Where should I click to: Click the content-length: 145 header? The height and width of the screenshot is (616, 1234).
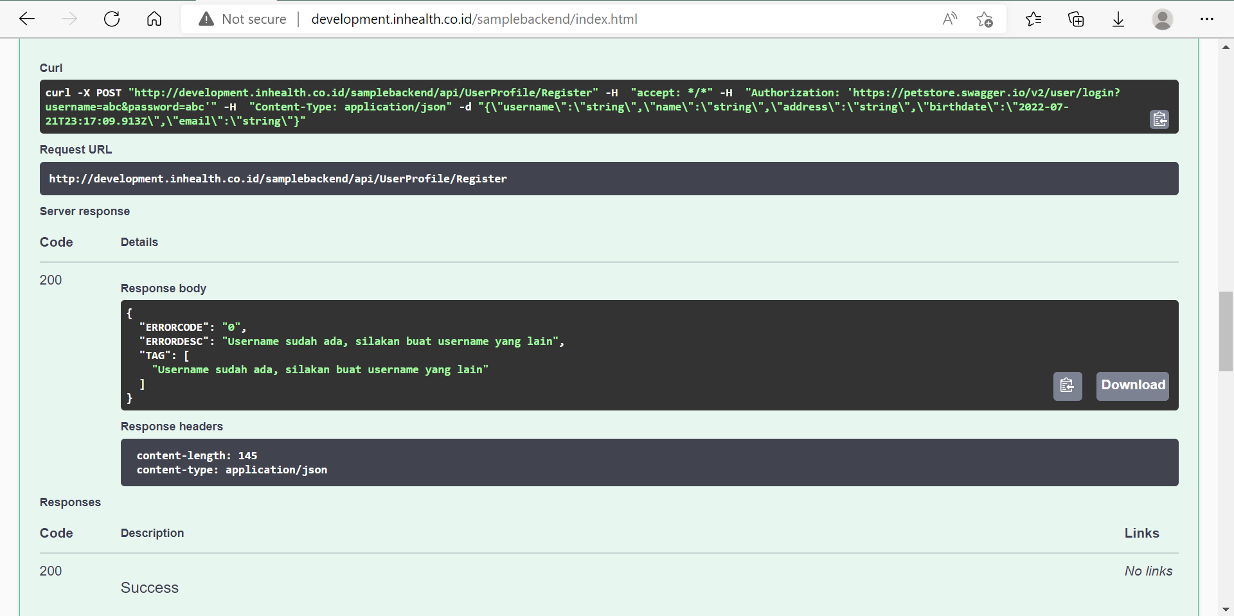pos(197,455)
